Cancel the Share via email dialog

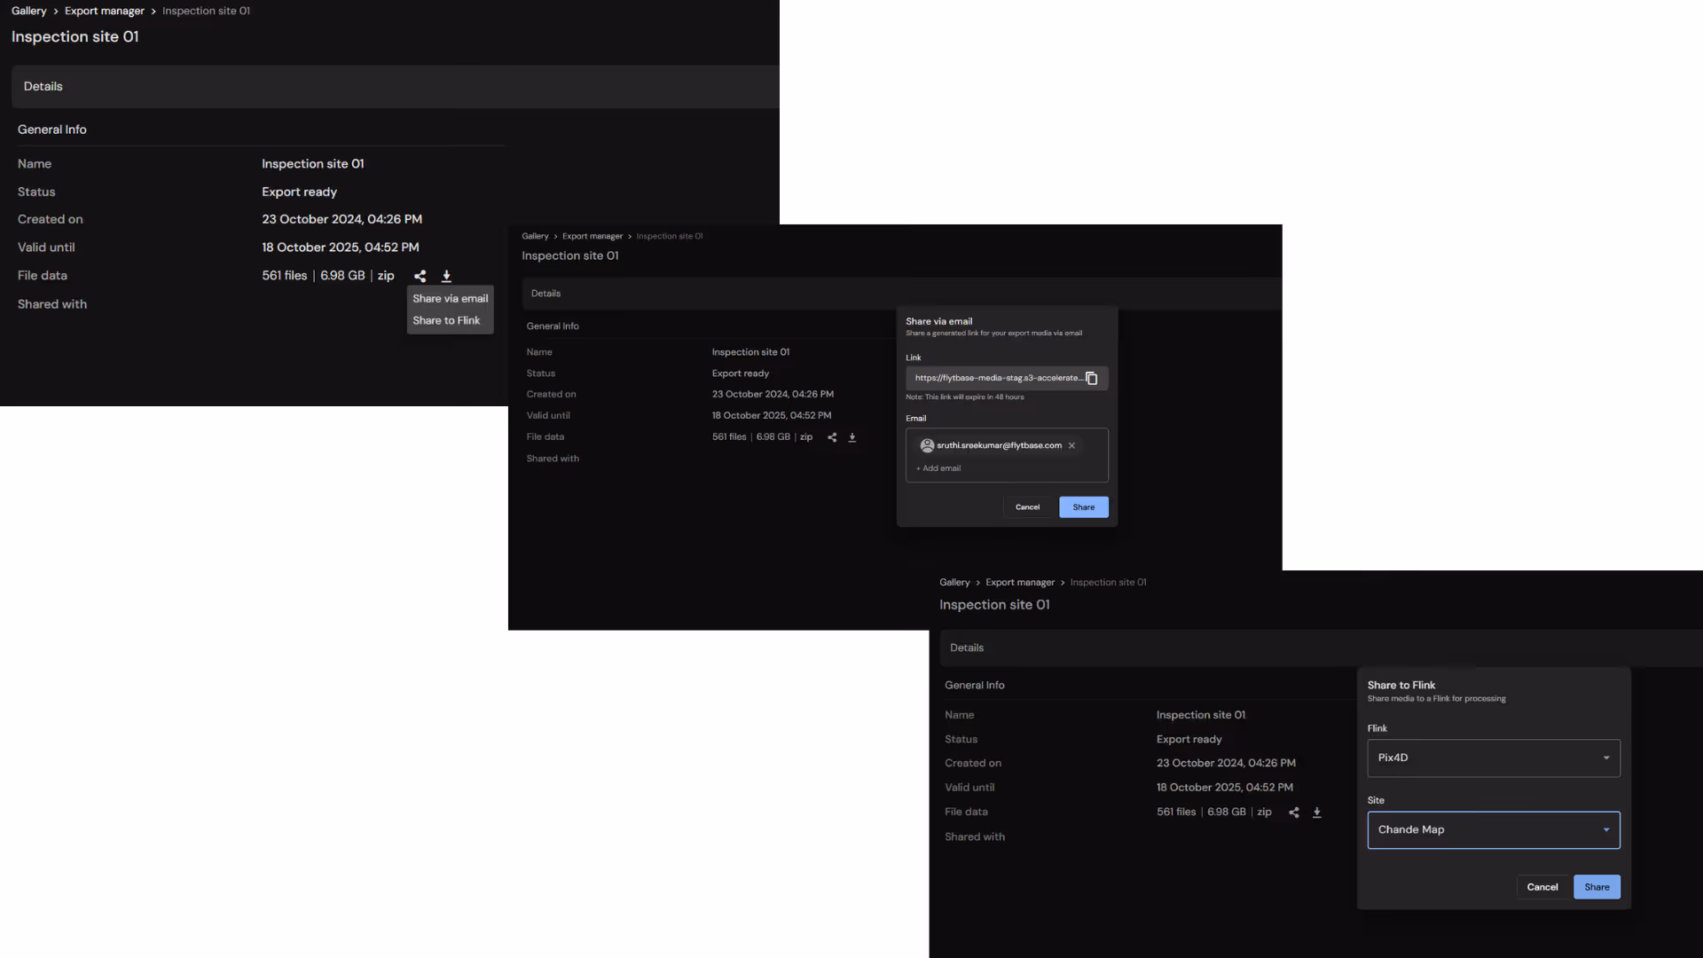pos(1027,507)
